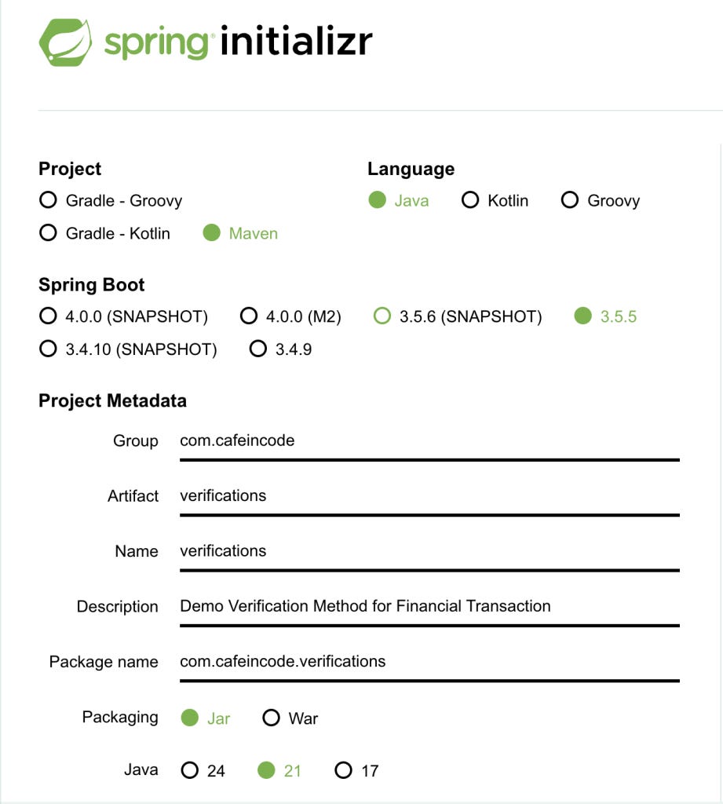This screenshot has width=723, height=804.
Task: Select Kotlin as the language
Action: tap(495, 200)
